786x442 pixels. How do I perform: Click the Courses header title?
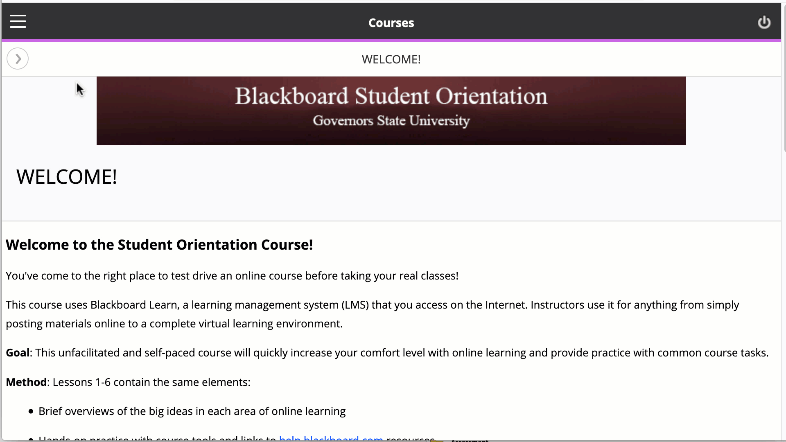click(391, 23)
